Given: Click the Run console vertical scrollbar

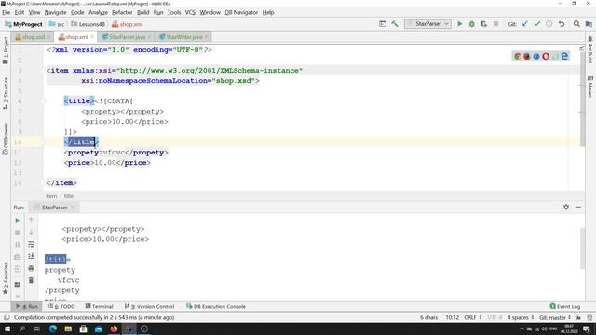Looking at the screenshot, I should click(582, 248).
